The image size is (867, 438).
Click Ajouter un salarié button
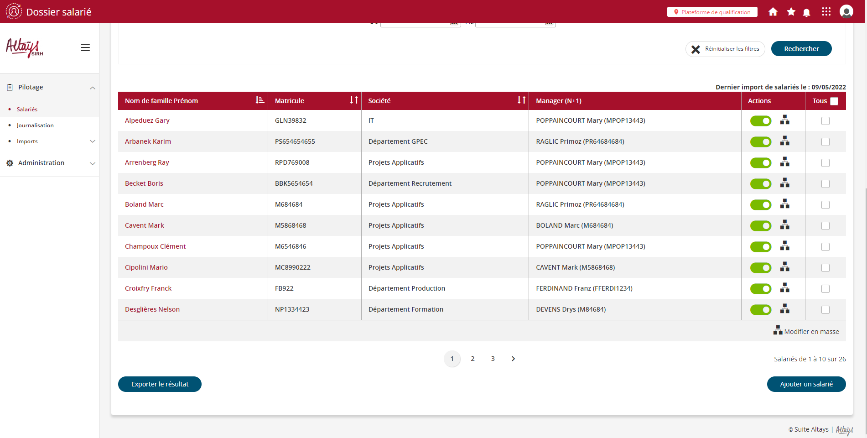coord(806,384)
